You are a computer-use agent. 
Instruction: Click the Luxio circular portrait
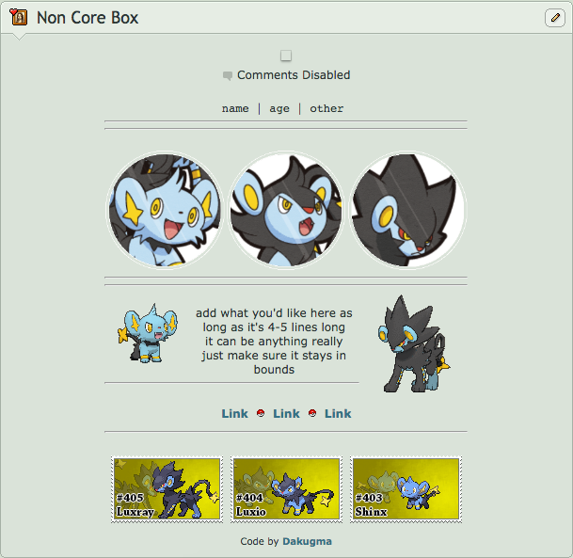286,210
